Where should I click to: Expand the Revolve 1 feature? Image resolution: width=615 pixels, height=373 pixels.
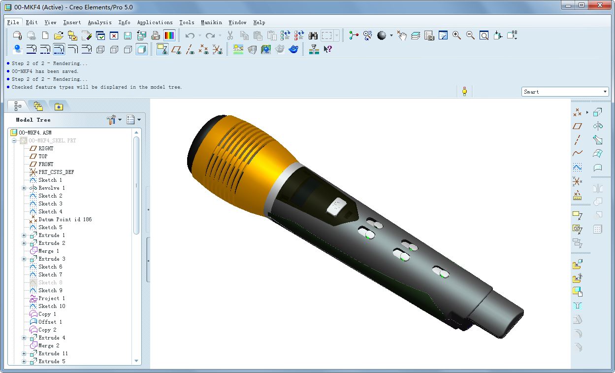(x=24, y=188)
